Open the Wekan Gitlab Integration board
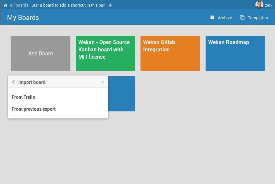This screenshot has width=275, height=184. click(x=170, y=53)
